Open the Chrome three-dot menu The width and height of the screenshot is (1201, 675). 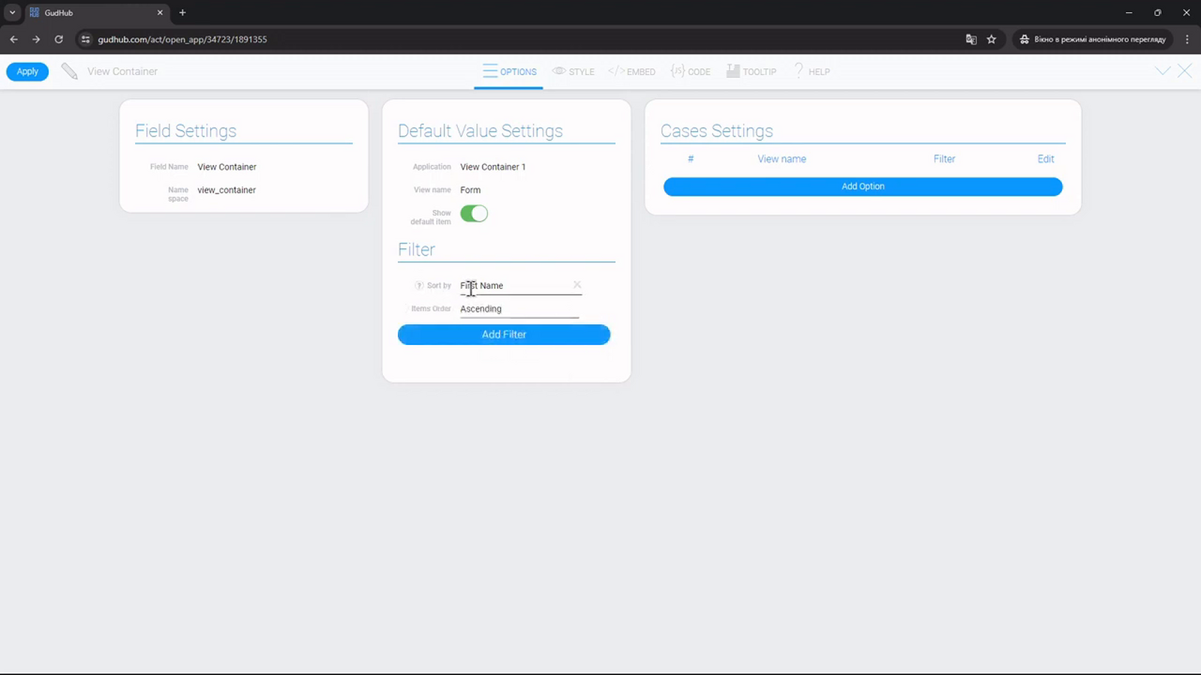tap(1187, 39)
